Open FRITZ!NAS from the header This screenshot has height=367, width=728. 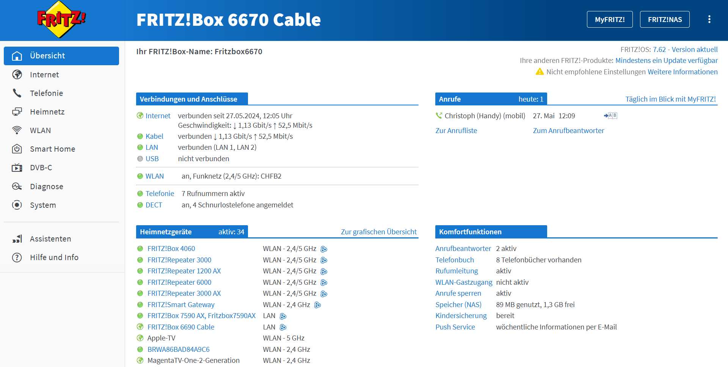coord(665,19)
